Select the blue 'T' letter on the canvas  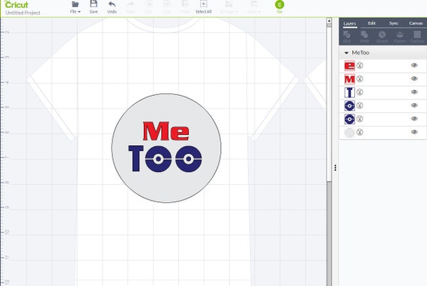pos(136,159)
